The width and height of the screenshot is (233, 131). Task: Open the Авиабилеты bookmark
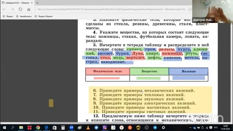pos(24,16)
